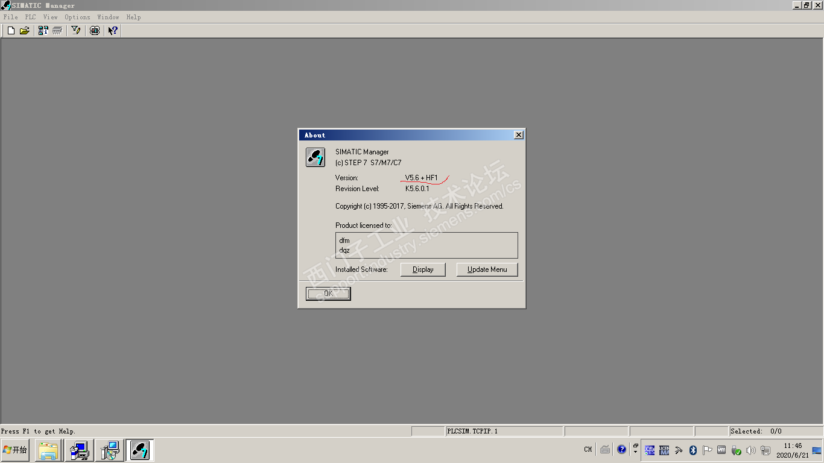
Task: Click the network tray icon
Action: 765,450
